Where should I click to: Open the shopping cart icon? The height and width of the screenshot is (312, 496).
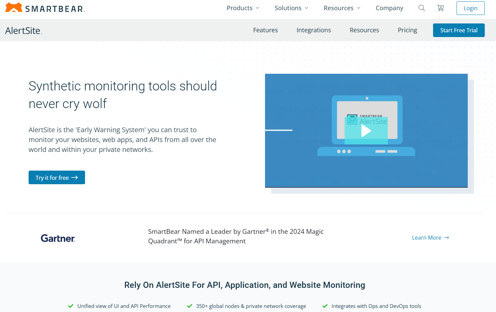pyautogui.click(x=441, y=8)
